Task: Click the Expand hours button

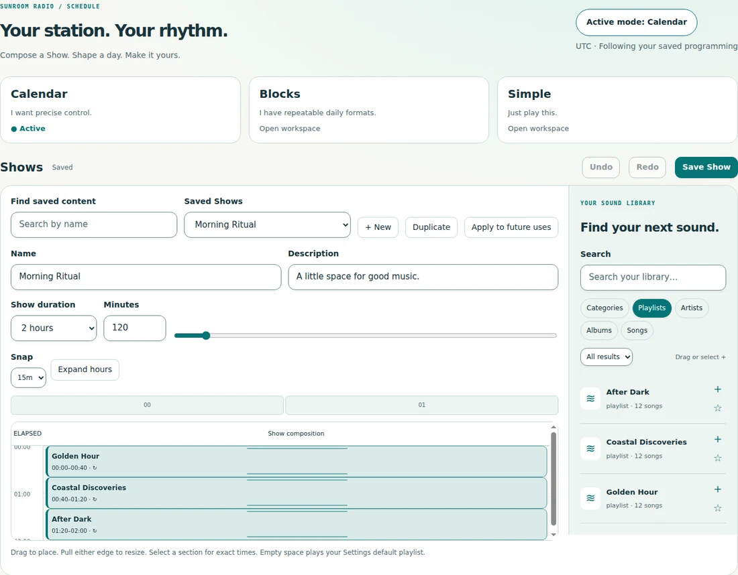Action: point(85,369)
